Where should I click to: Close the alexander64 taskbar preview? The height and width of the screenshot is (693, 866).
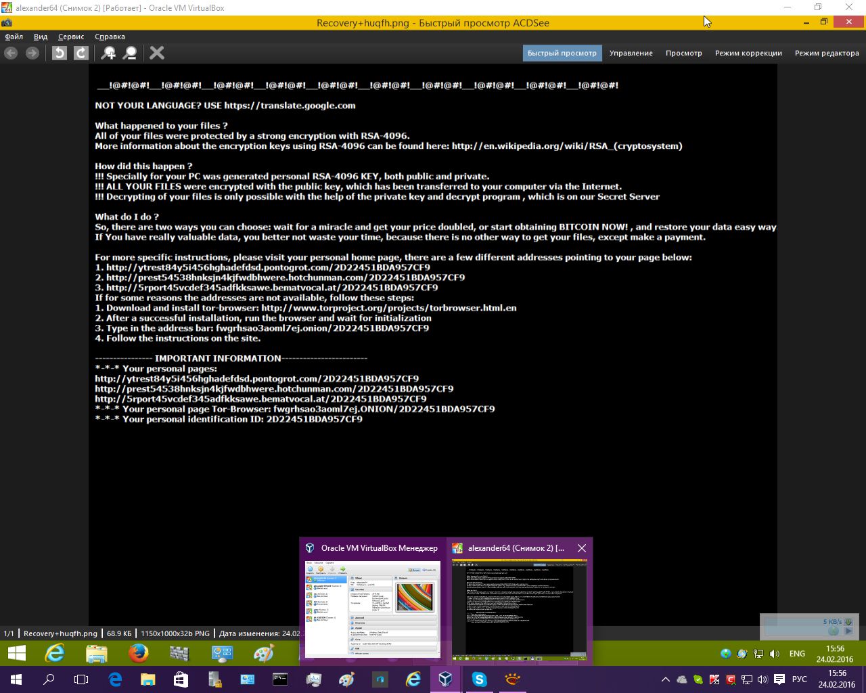[x=582, y=548]
